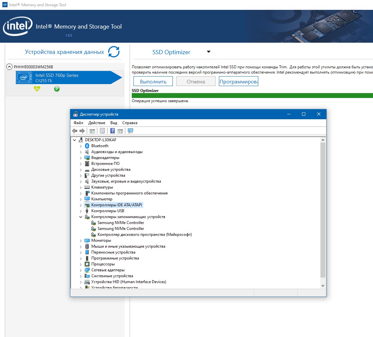Collapse the DESKTOP-L30IKAF root node
This screenshot has height=337, width=373.
click(x=75, y=140)
